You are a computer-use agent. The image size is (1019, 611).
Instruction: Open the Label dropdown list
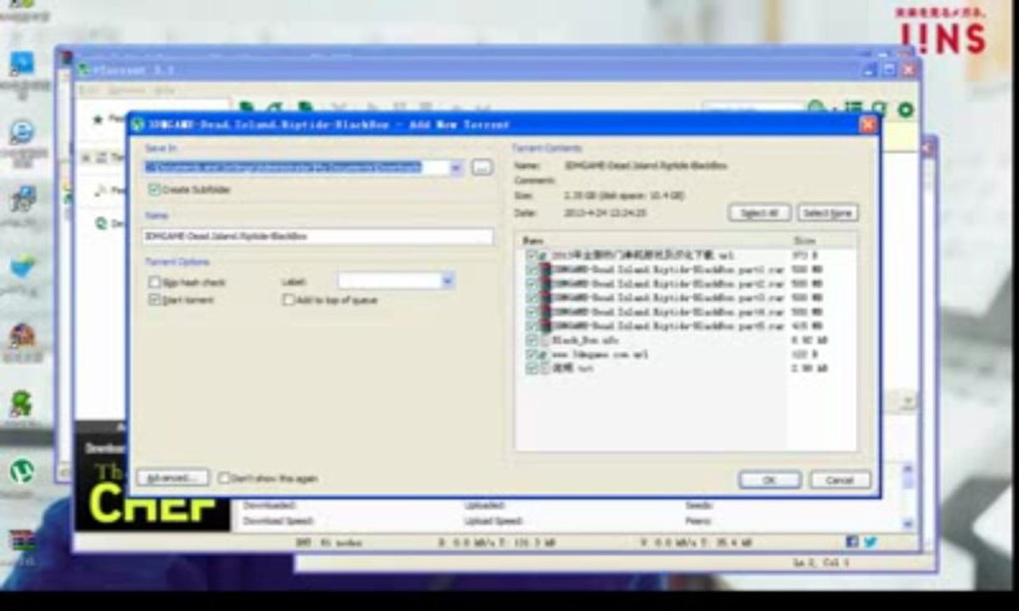(x=448, y=281)
